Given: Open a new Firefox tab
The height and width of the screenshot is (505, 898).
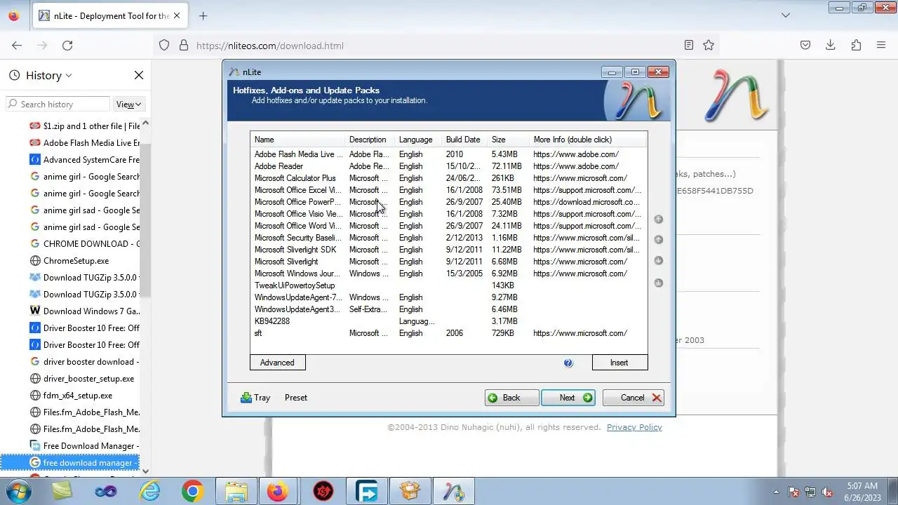Looking at the screenshot, I should click(x=203, y=15).
